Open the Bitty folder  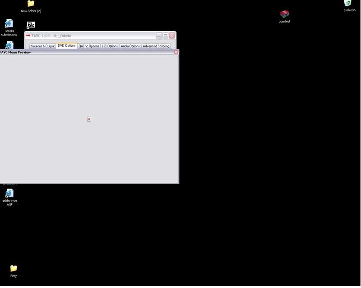click(x=14, y=268)
